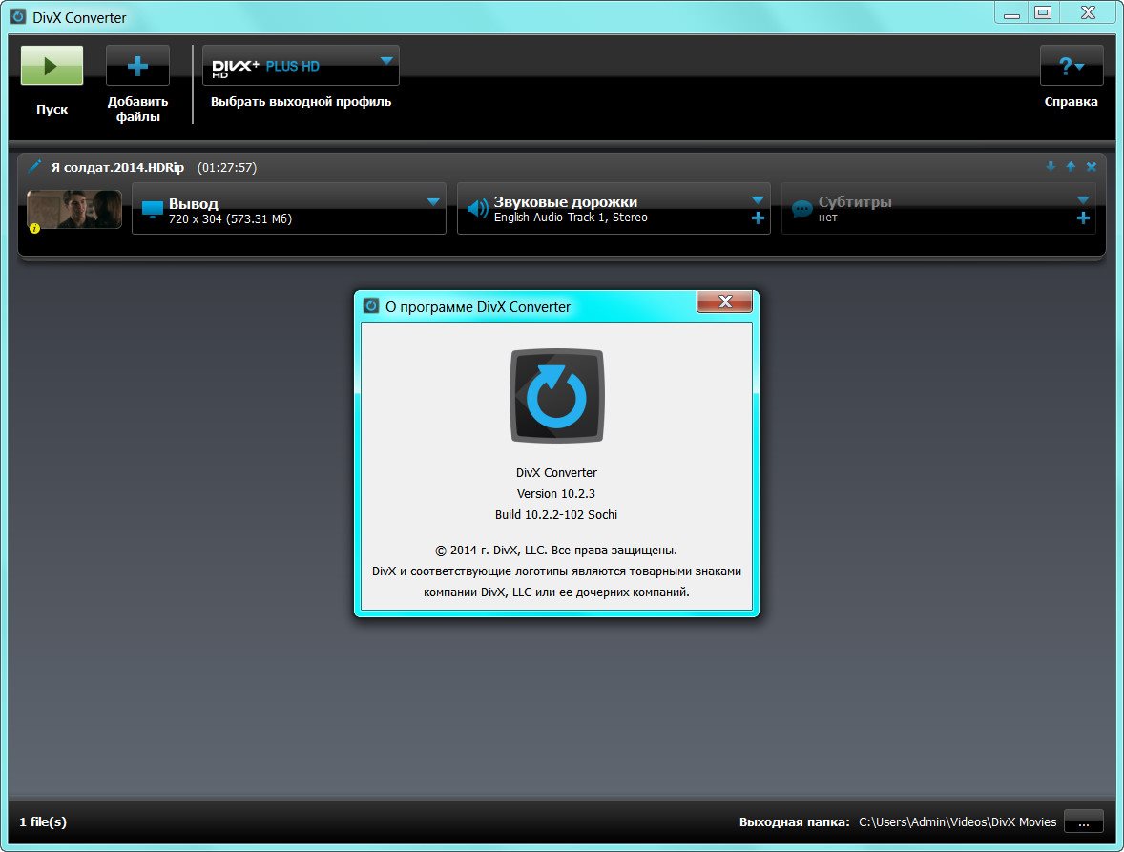
Task: Click the green Пуск start button
Action: pyautogui.click(x=52, y=66)
